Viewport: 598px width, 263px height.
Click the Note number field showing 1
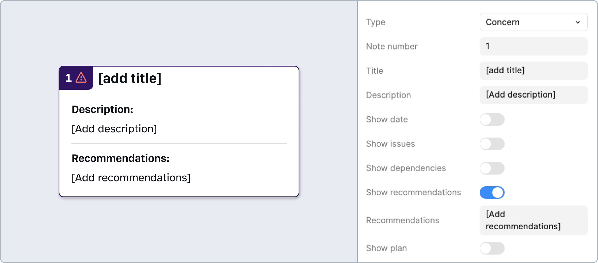533,46
